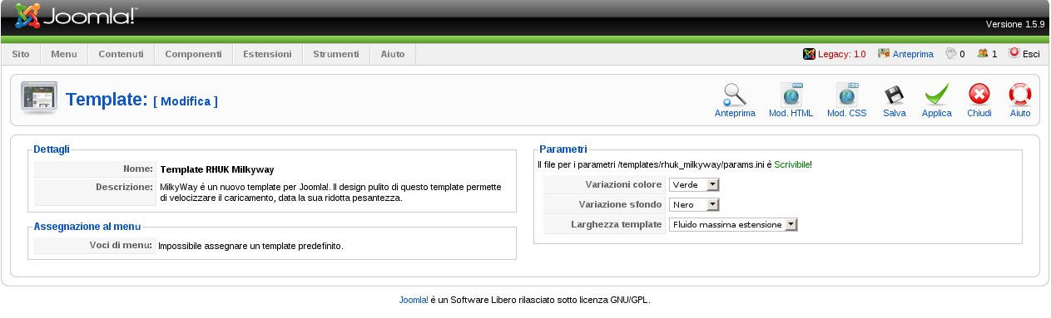1051x318 pixels.
Task: Open the Sito menu
Action: click(21, 54)
